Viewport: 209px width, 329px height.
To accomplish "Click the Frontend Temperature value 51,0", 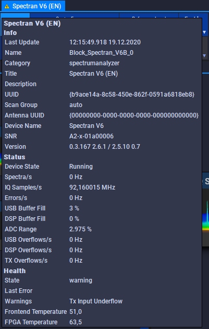I will (76, 312).
